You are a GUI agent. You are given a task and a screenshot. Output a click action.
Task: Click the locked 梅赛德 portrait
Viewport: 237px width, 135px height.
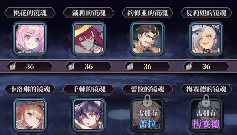tap(206, 115)
